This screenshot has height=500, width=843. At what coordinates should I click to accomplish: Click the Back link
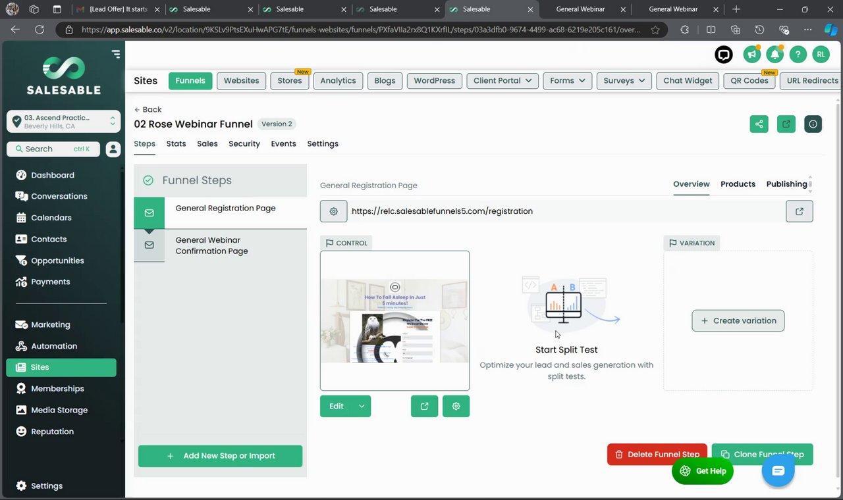tap(148, 109)
